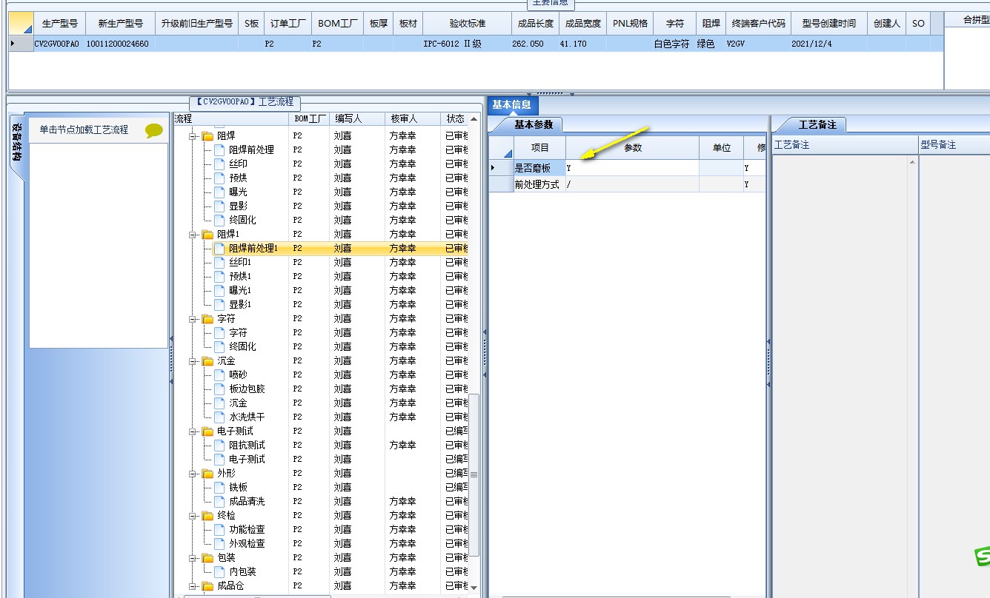Click the page icon beside 喷砂
The width and height of the screenshot is (990, 598).
tap(219, 374)
